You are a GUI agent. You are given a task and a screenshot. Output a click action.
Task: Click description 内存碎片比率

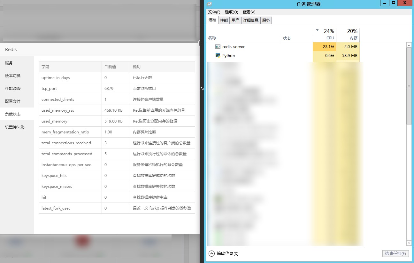(x=144, y=132)
